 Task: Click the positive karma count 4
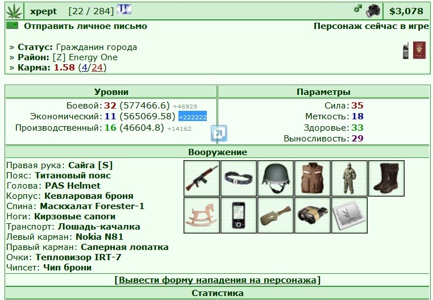[85, 68]
